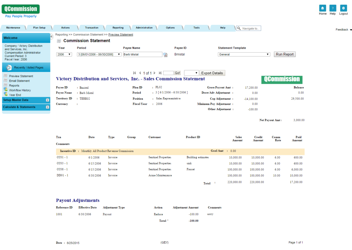Switch to the Reporting tab
Screen dimensions: 352x250
point(118,28)
